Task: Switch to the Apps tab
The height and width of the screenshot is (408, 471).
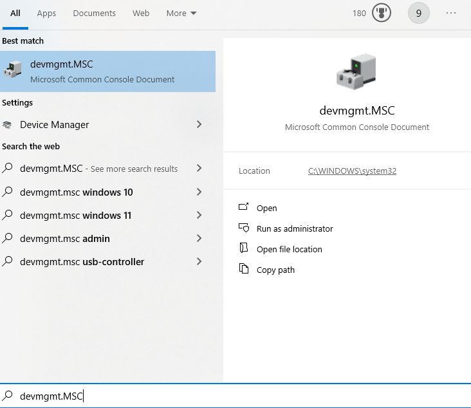Action: [46, 14]
